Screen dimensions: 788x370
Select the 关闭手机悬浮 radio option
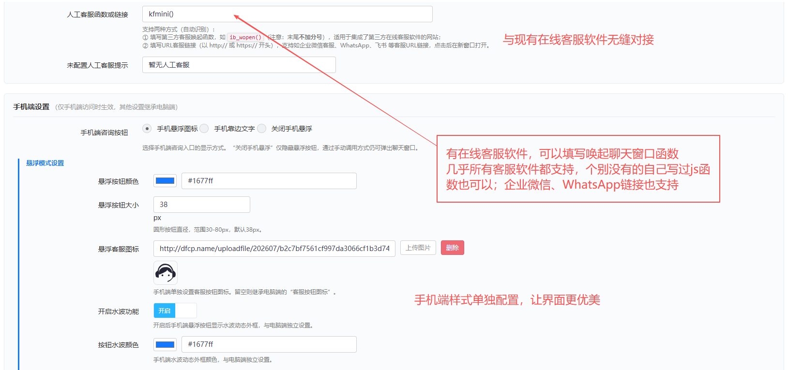pyautogui.click(x=262, y=129)
